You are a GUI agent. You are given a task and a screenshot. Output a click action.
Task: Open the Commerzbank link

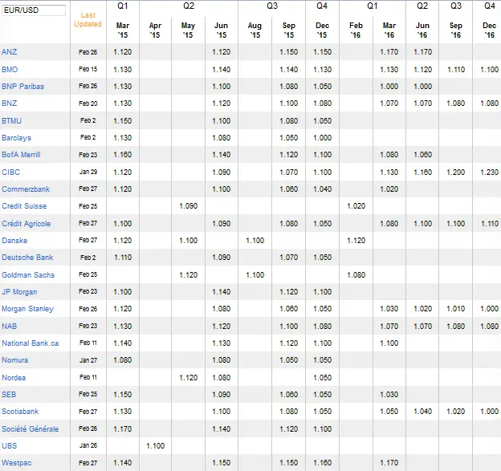26,189
